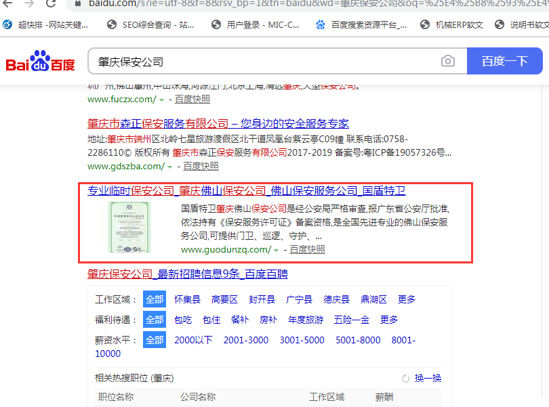This screenshot has height=407, width=549.
Task: Click the 百度一下 search button
Action: click(505, 61)
